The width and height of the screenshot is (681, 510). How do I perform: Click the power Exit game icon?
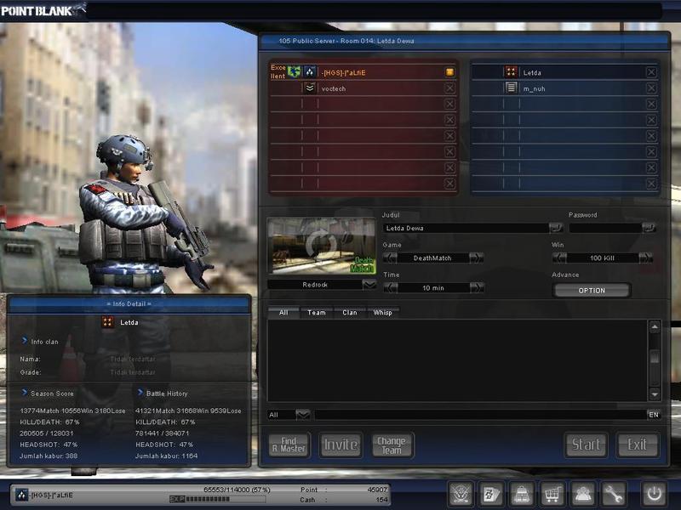(x=654, y=494)
